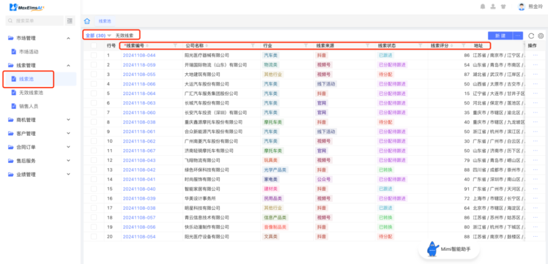The image size is (548, 264).
Task: Check row 7 长安汽车投资
Action: point(94,112)
